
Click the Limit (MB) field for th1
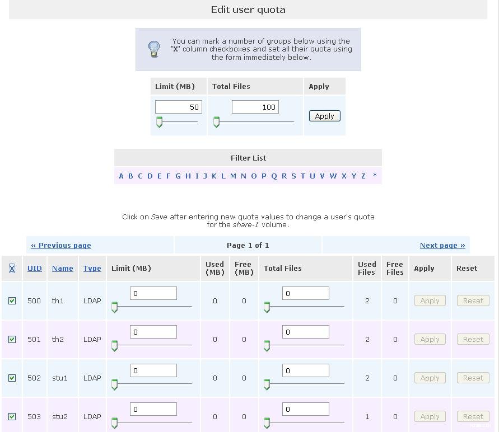click(153, 293)
